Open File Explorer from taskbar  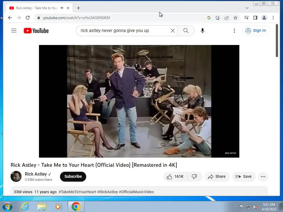point(42,206)
